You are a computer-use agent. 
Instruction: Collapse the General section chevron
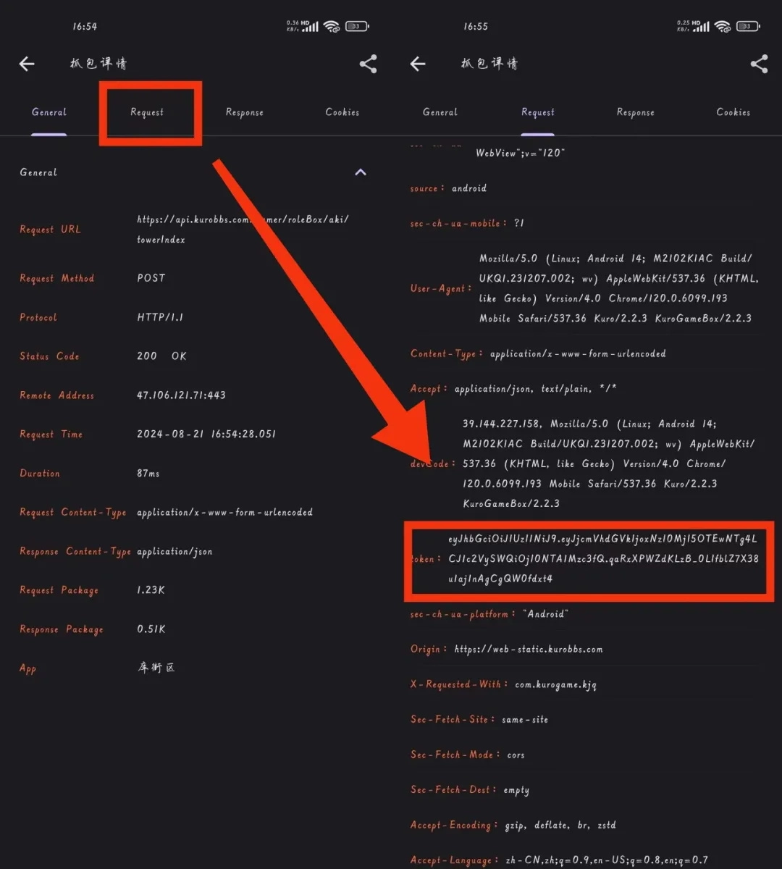(361, 172)
